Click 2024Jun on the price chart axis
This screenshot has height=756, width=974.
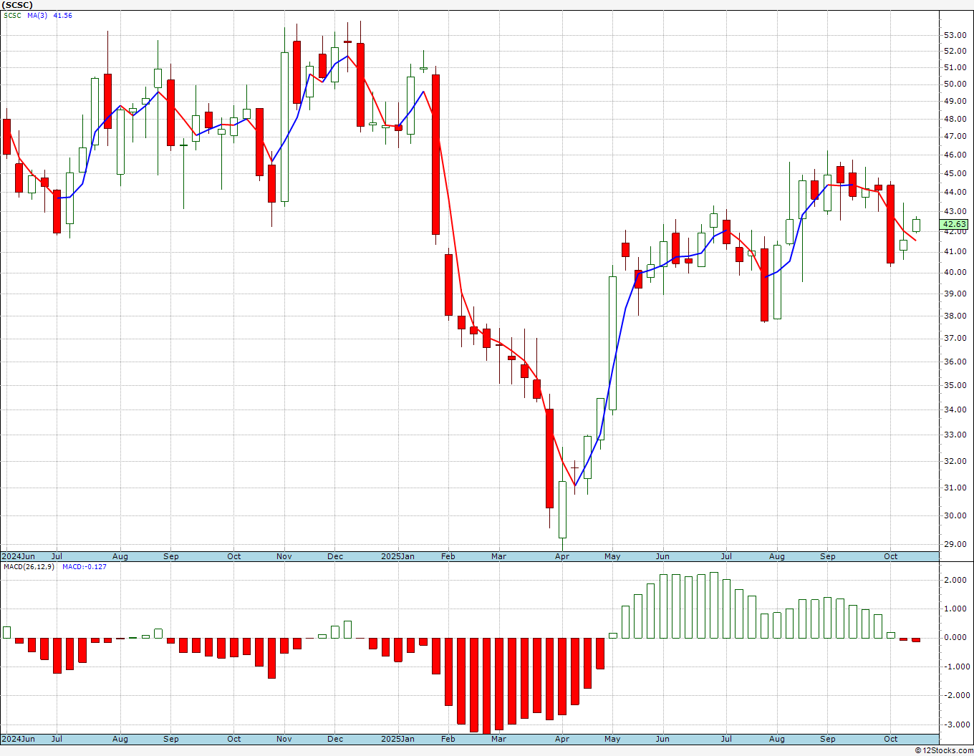[x=18, y=556]
